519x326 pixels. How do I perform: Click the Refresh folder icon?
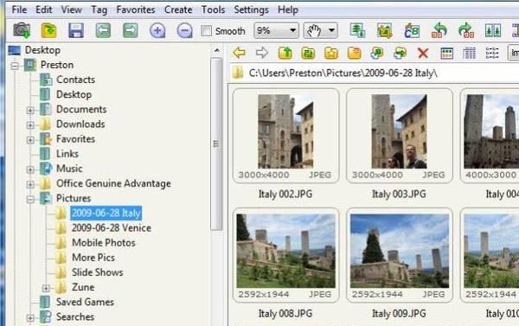308,53
